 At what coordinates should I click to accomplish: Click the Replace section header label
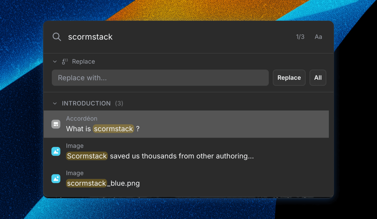pyautogui.click(x=83, y=62)
